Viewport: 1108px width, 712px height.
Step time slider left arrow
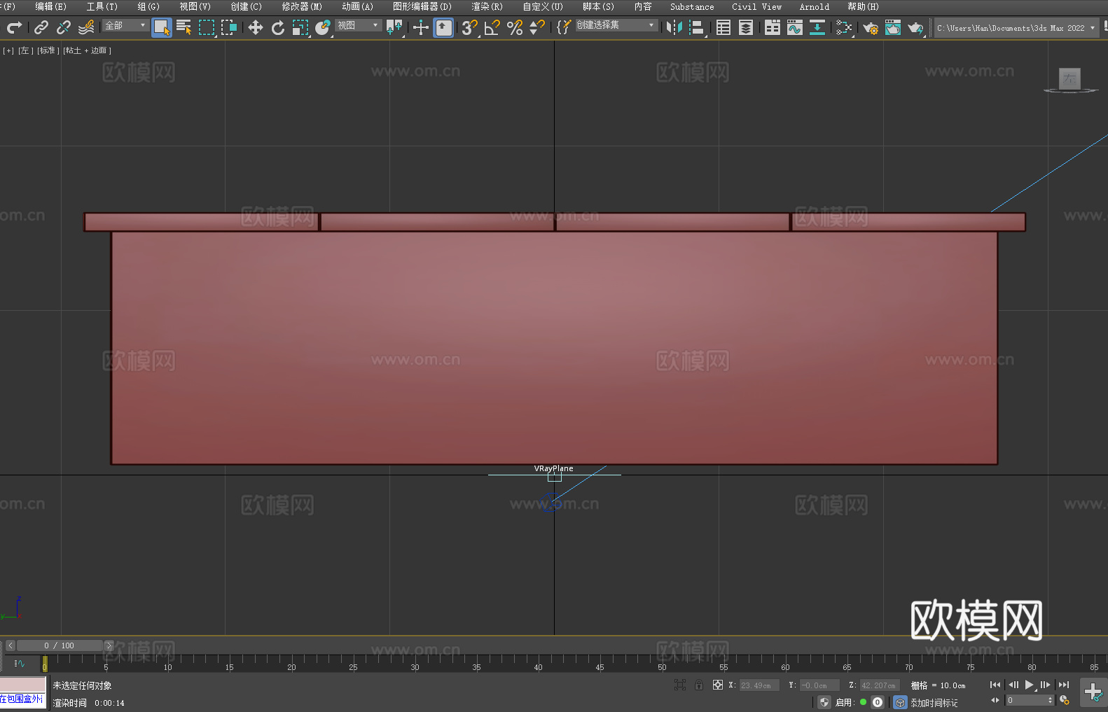click(x=11, y=645)
